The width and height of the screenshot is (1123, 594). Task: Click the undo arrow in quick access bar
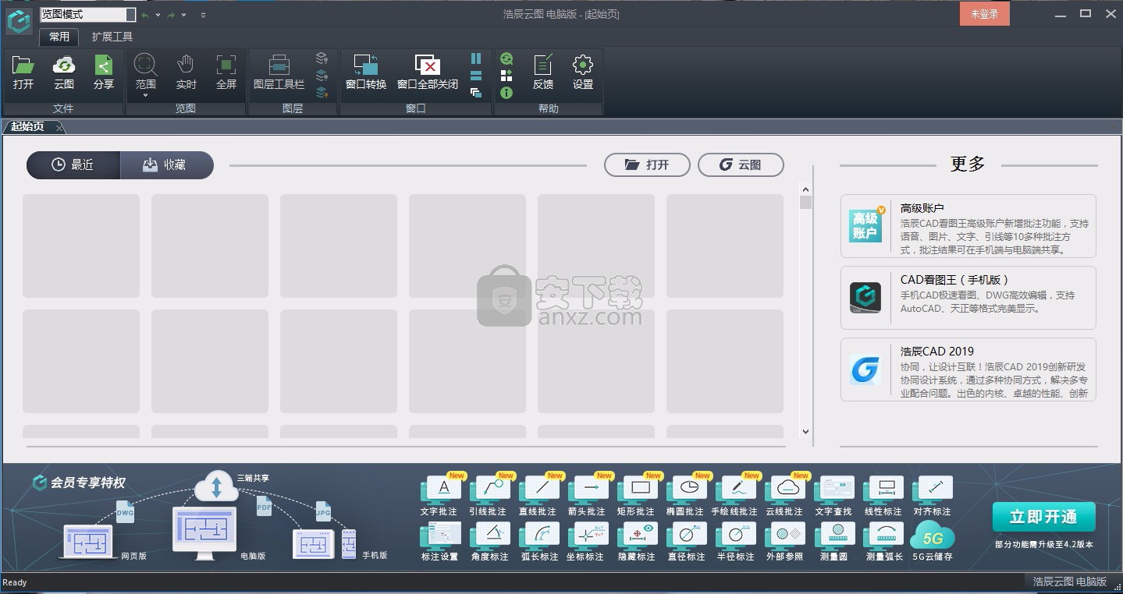pos(146,15)
